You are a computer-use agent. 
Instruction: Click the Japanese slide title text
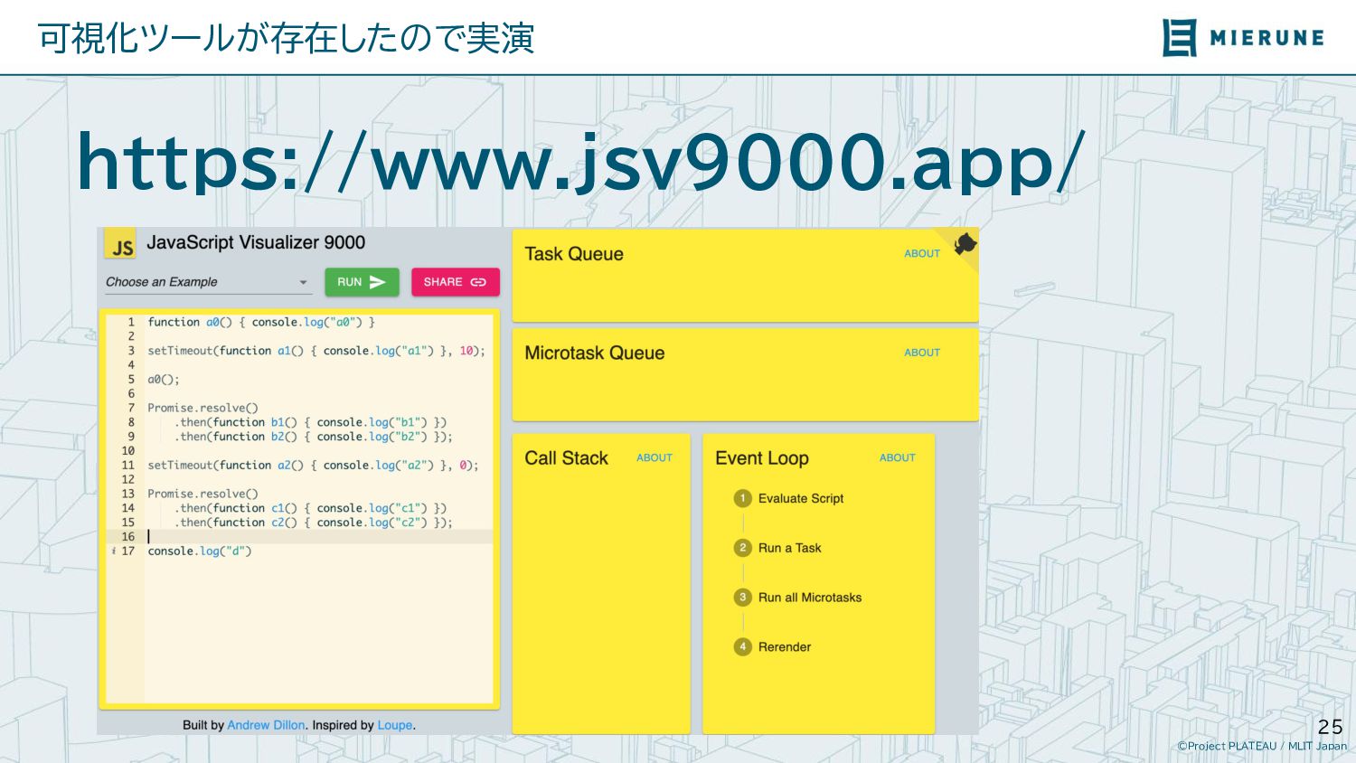286,38
